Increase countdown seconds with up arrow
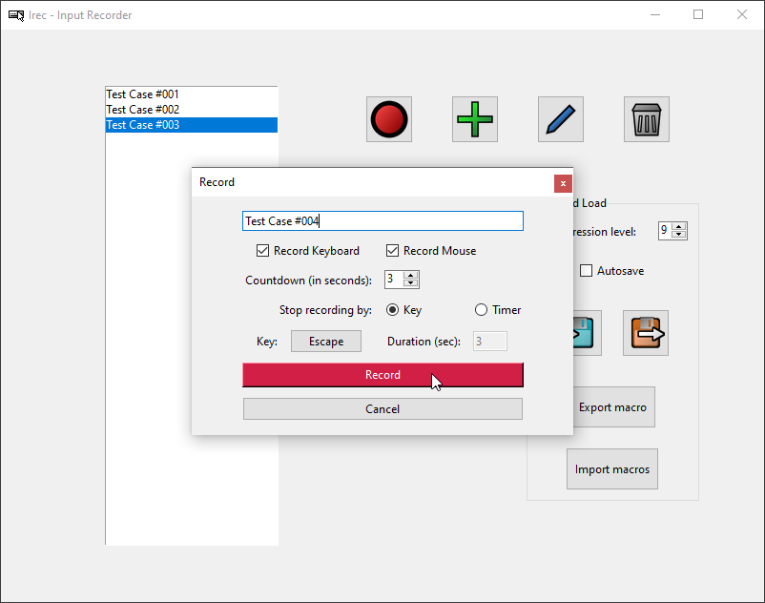The width and height of the screenshot is (765, 603). pyautogui.click(x=411, y=275)
